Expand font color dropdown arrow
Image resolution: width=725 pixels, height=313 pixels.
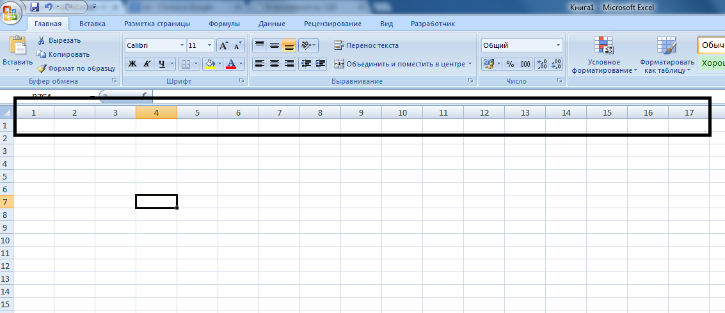pyautogui.click(x=241, y=64)
